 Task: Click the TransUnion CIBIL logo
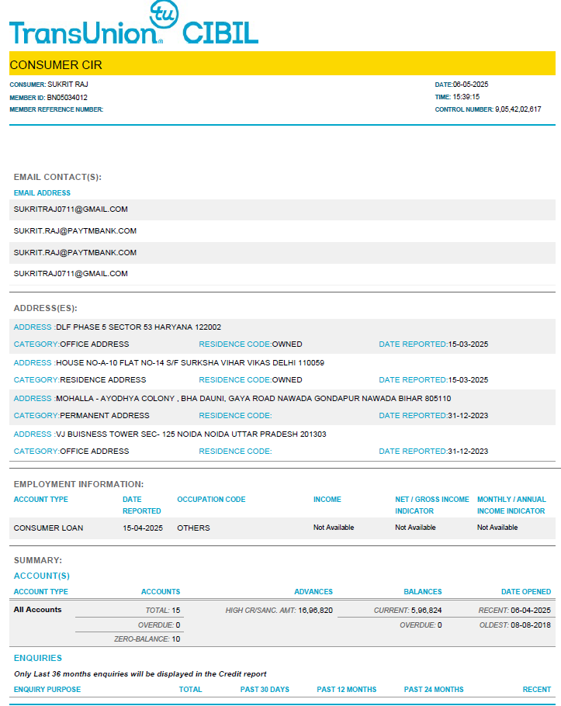133,22
